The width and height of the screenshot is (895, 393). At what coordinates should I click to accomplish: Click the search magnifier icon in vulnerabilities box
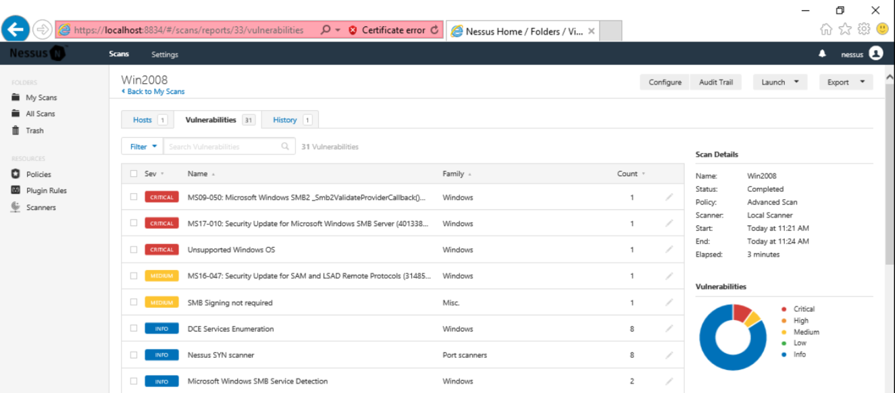[286, 147]
